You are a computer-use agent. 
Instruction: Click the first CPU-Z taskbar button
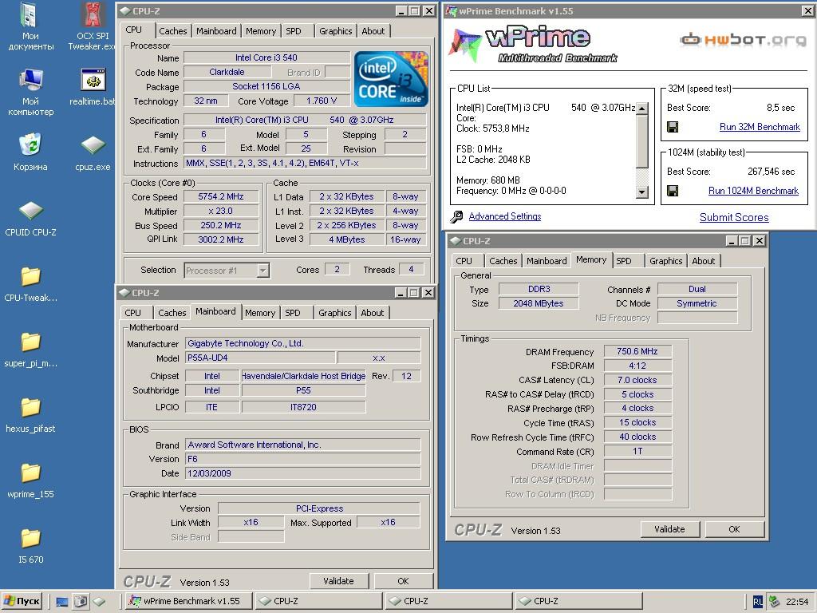pos(318,601)
